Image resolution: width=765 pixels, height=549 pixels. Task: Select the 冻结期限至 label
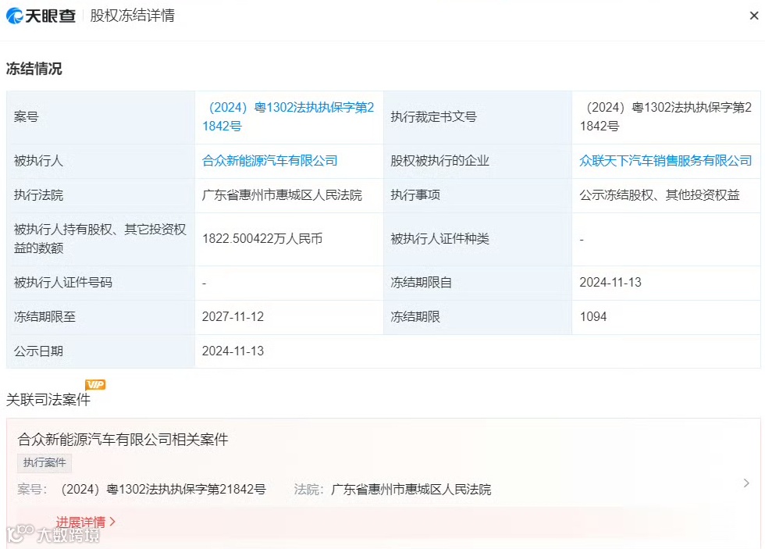[44, 317]
